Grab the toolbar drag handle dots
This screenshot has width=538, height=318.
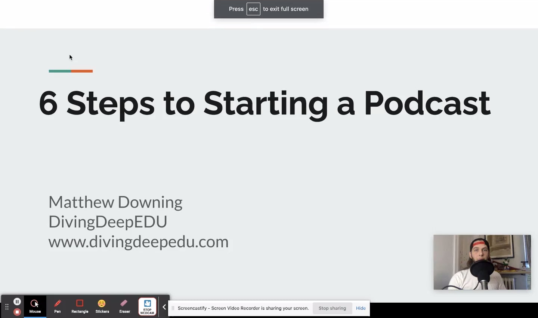(7, 306)
